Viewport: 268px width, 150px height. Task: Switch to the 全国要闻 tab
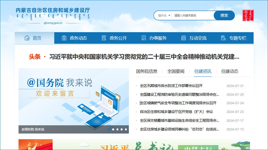click(176, 71)
